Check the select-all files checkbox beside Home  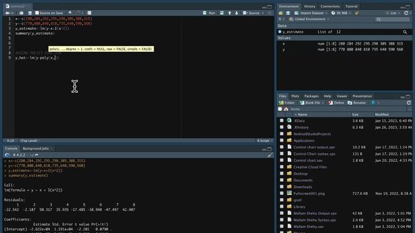[280, 109]
